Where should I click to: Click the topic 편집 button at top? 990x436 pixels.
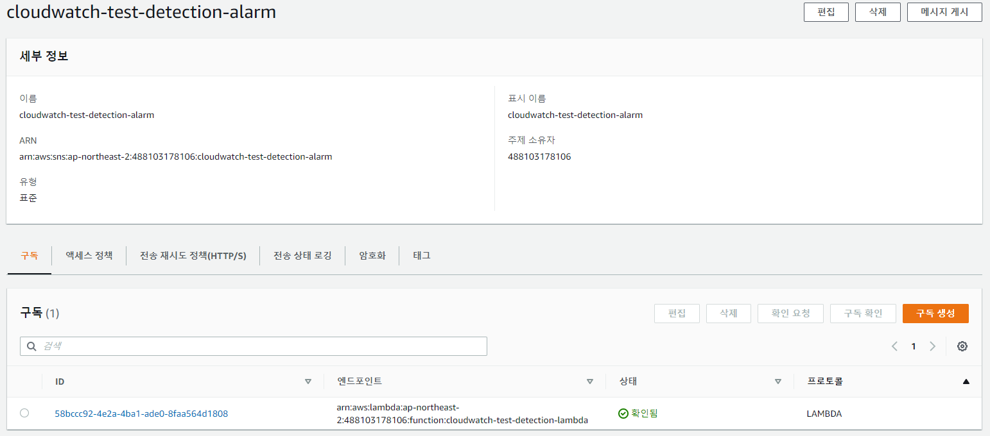tap(826, 12)
